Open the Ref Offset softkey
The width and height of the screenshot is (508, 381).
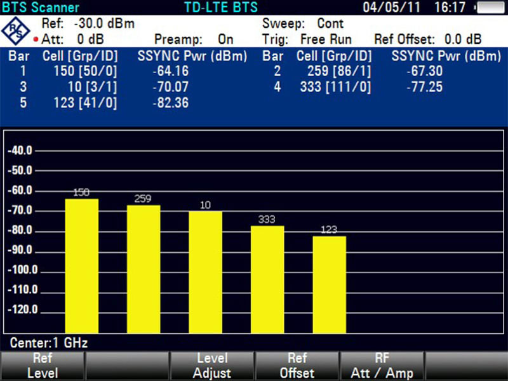coord(297,366)
